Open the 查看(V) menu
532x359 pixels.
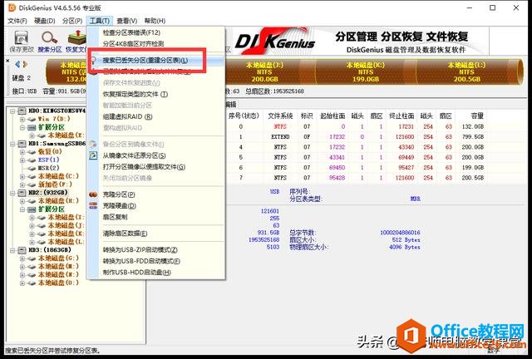tap(127, 21)
